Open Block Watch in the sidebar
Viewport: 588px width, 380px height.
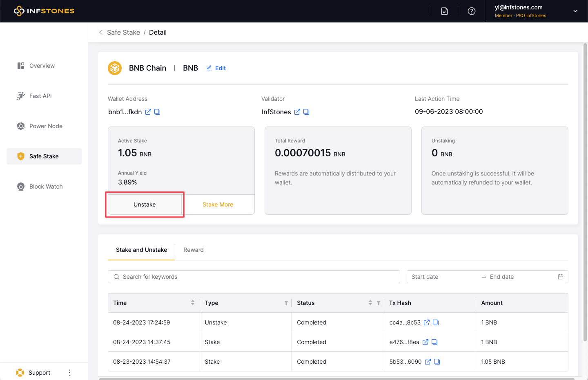(46, 187)
